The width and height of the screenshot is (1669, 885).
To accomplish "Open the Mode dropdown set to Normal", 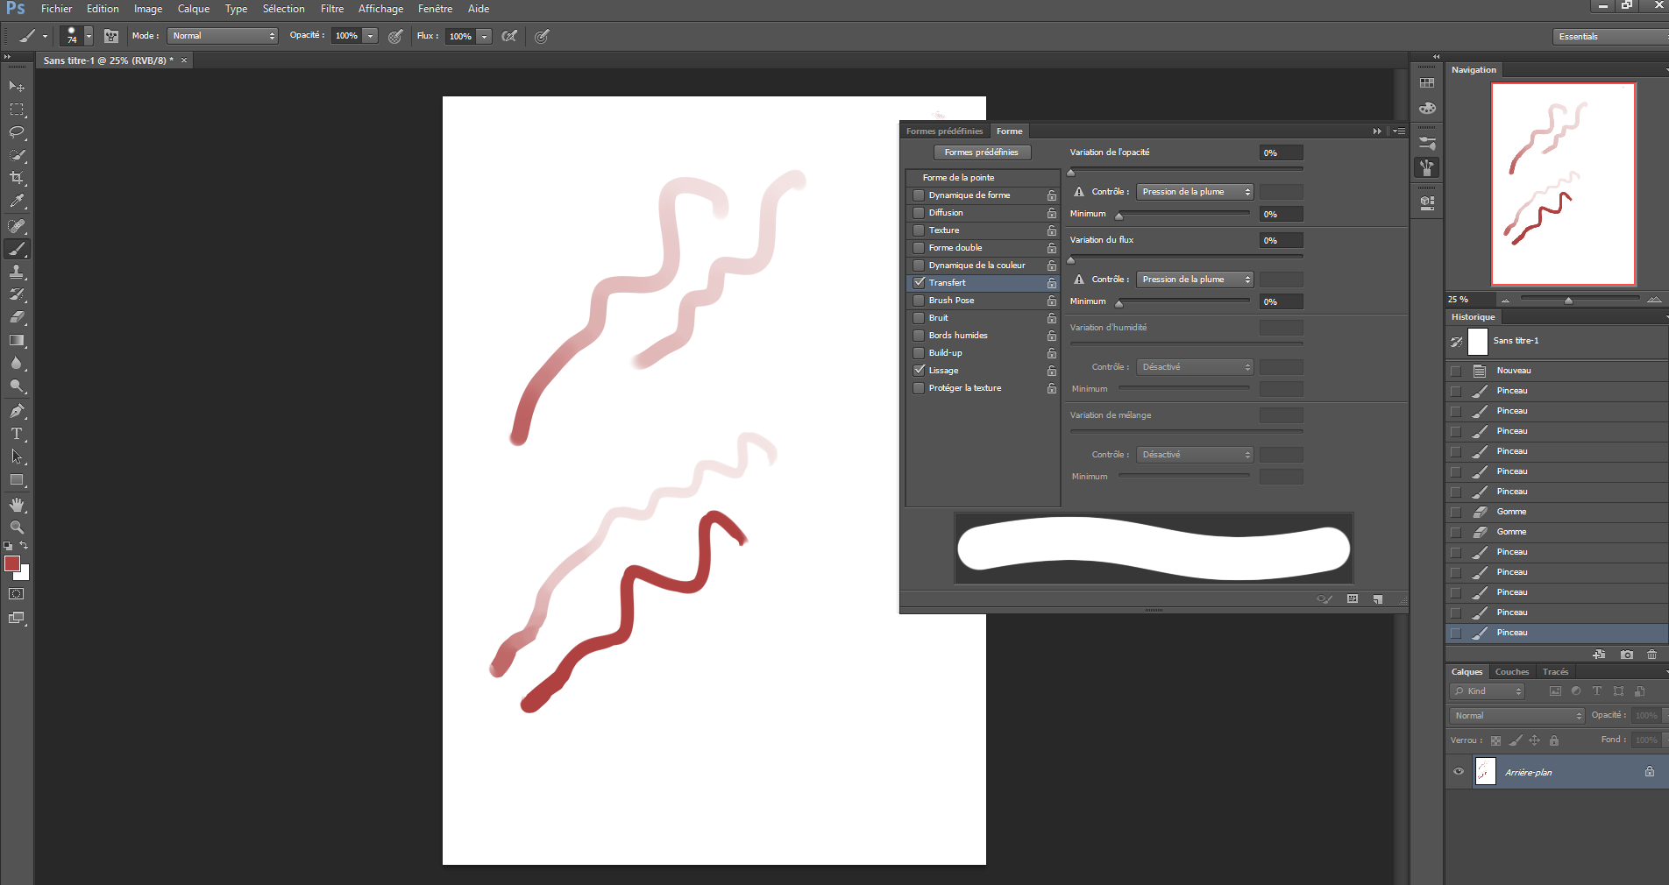I will point(223,36).
